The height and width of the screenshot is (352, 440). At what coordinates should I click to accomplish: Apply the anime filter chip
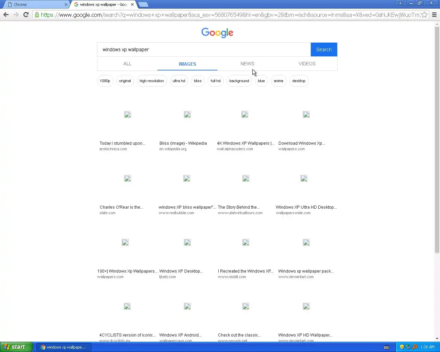278,81
